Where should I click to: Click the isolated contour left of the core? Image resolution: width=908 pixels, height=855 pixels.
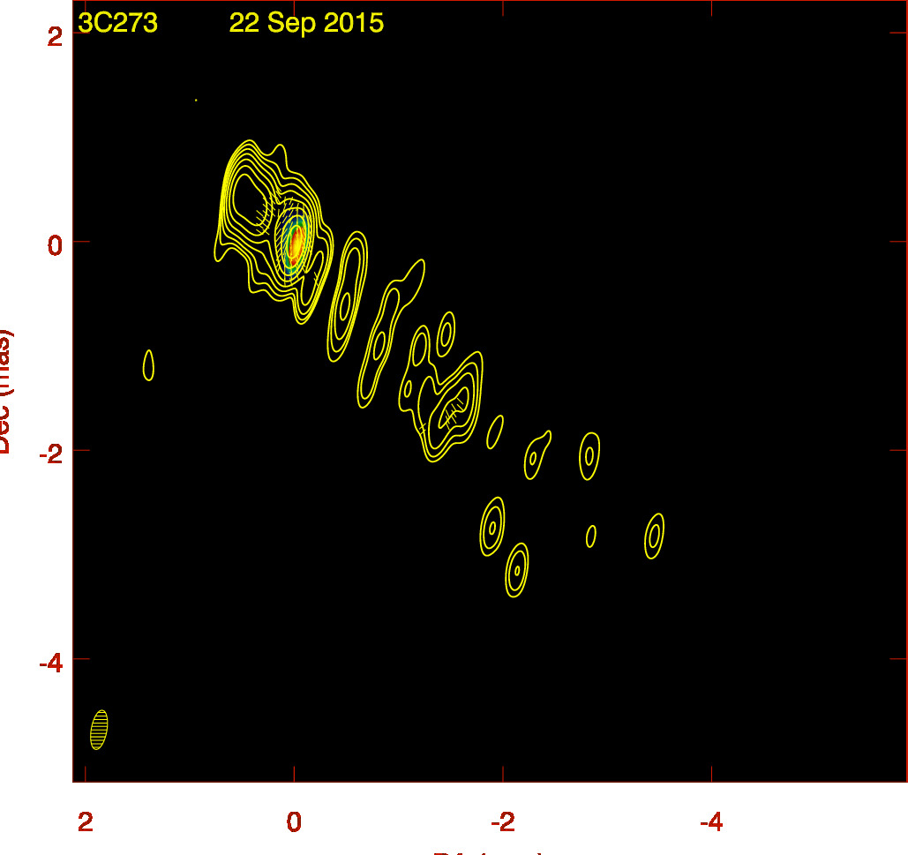[x=148, y=365]
